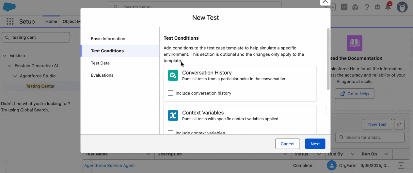Click the Context Variables heading
This screenshot has width=413, height=173.
[x=203, y=113]
